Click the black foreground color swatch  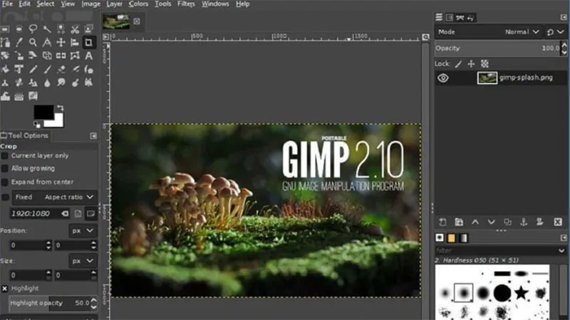click(43, 112)
